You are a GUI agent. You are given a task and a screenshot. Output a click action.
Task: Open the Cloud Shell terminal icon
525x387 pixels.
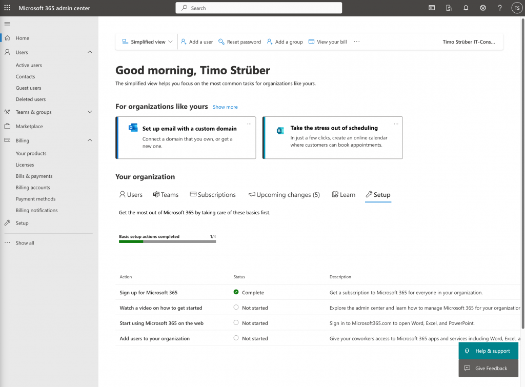(x=432, y=8)
